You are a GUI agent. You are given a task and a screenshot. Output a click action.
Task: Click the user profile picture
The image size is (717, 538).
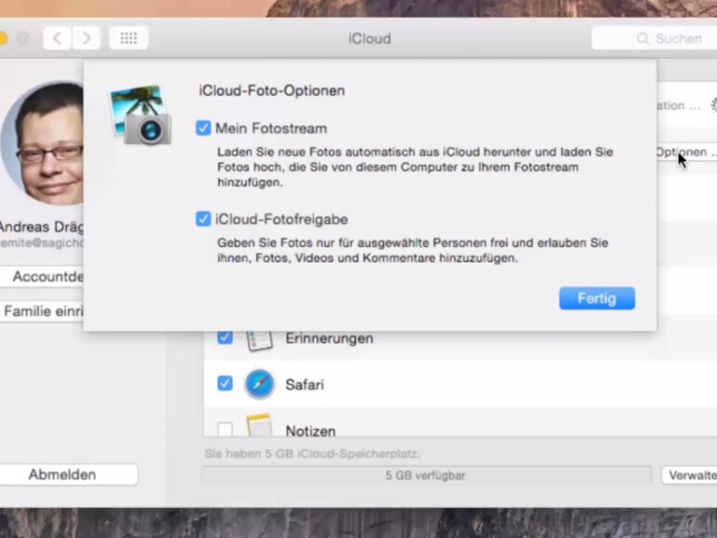click(42, 143)
